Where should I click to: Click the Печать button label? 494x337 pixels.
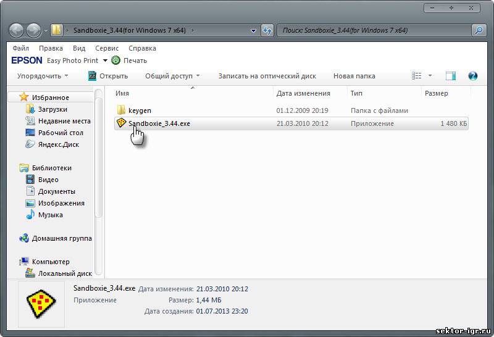click(135, 60)
